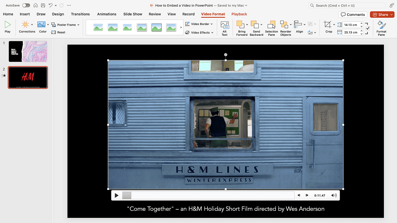397x223 pixels.
Task: Switch to the Home tab
Action: [8, 14]
